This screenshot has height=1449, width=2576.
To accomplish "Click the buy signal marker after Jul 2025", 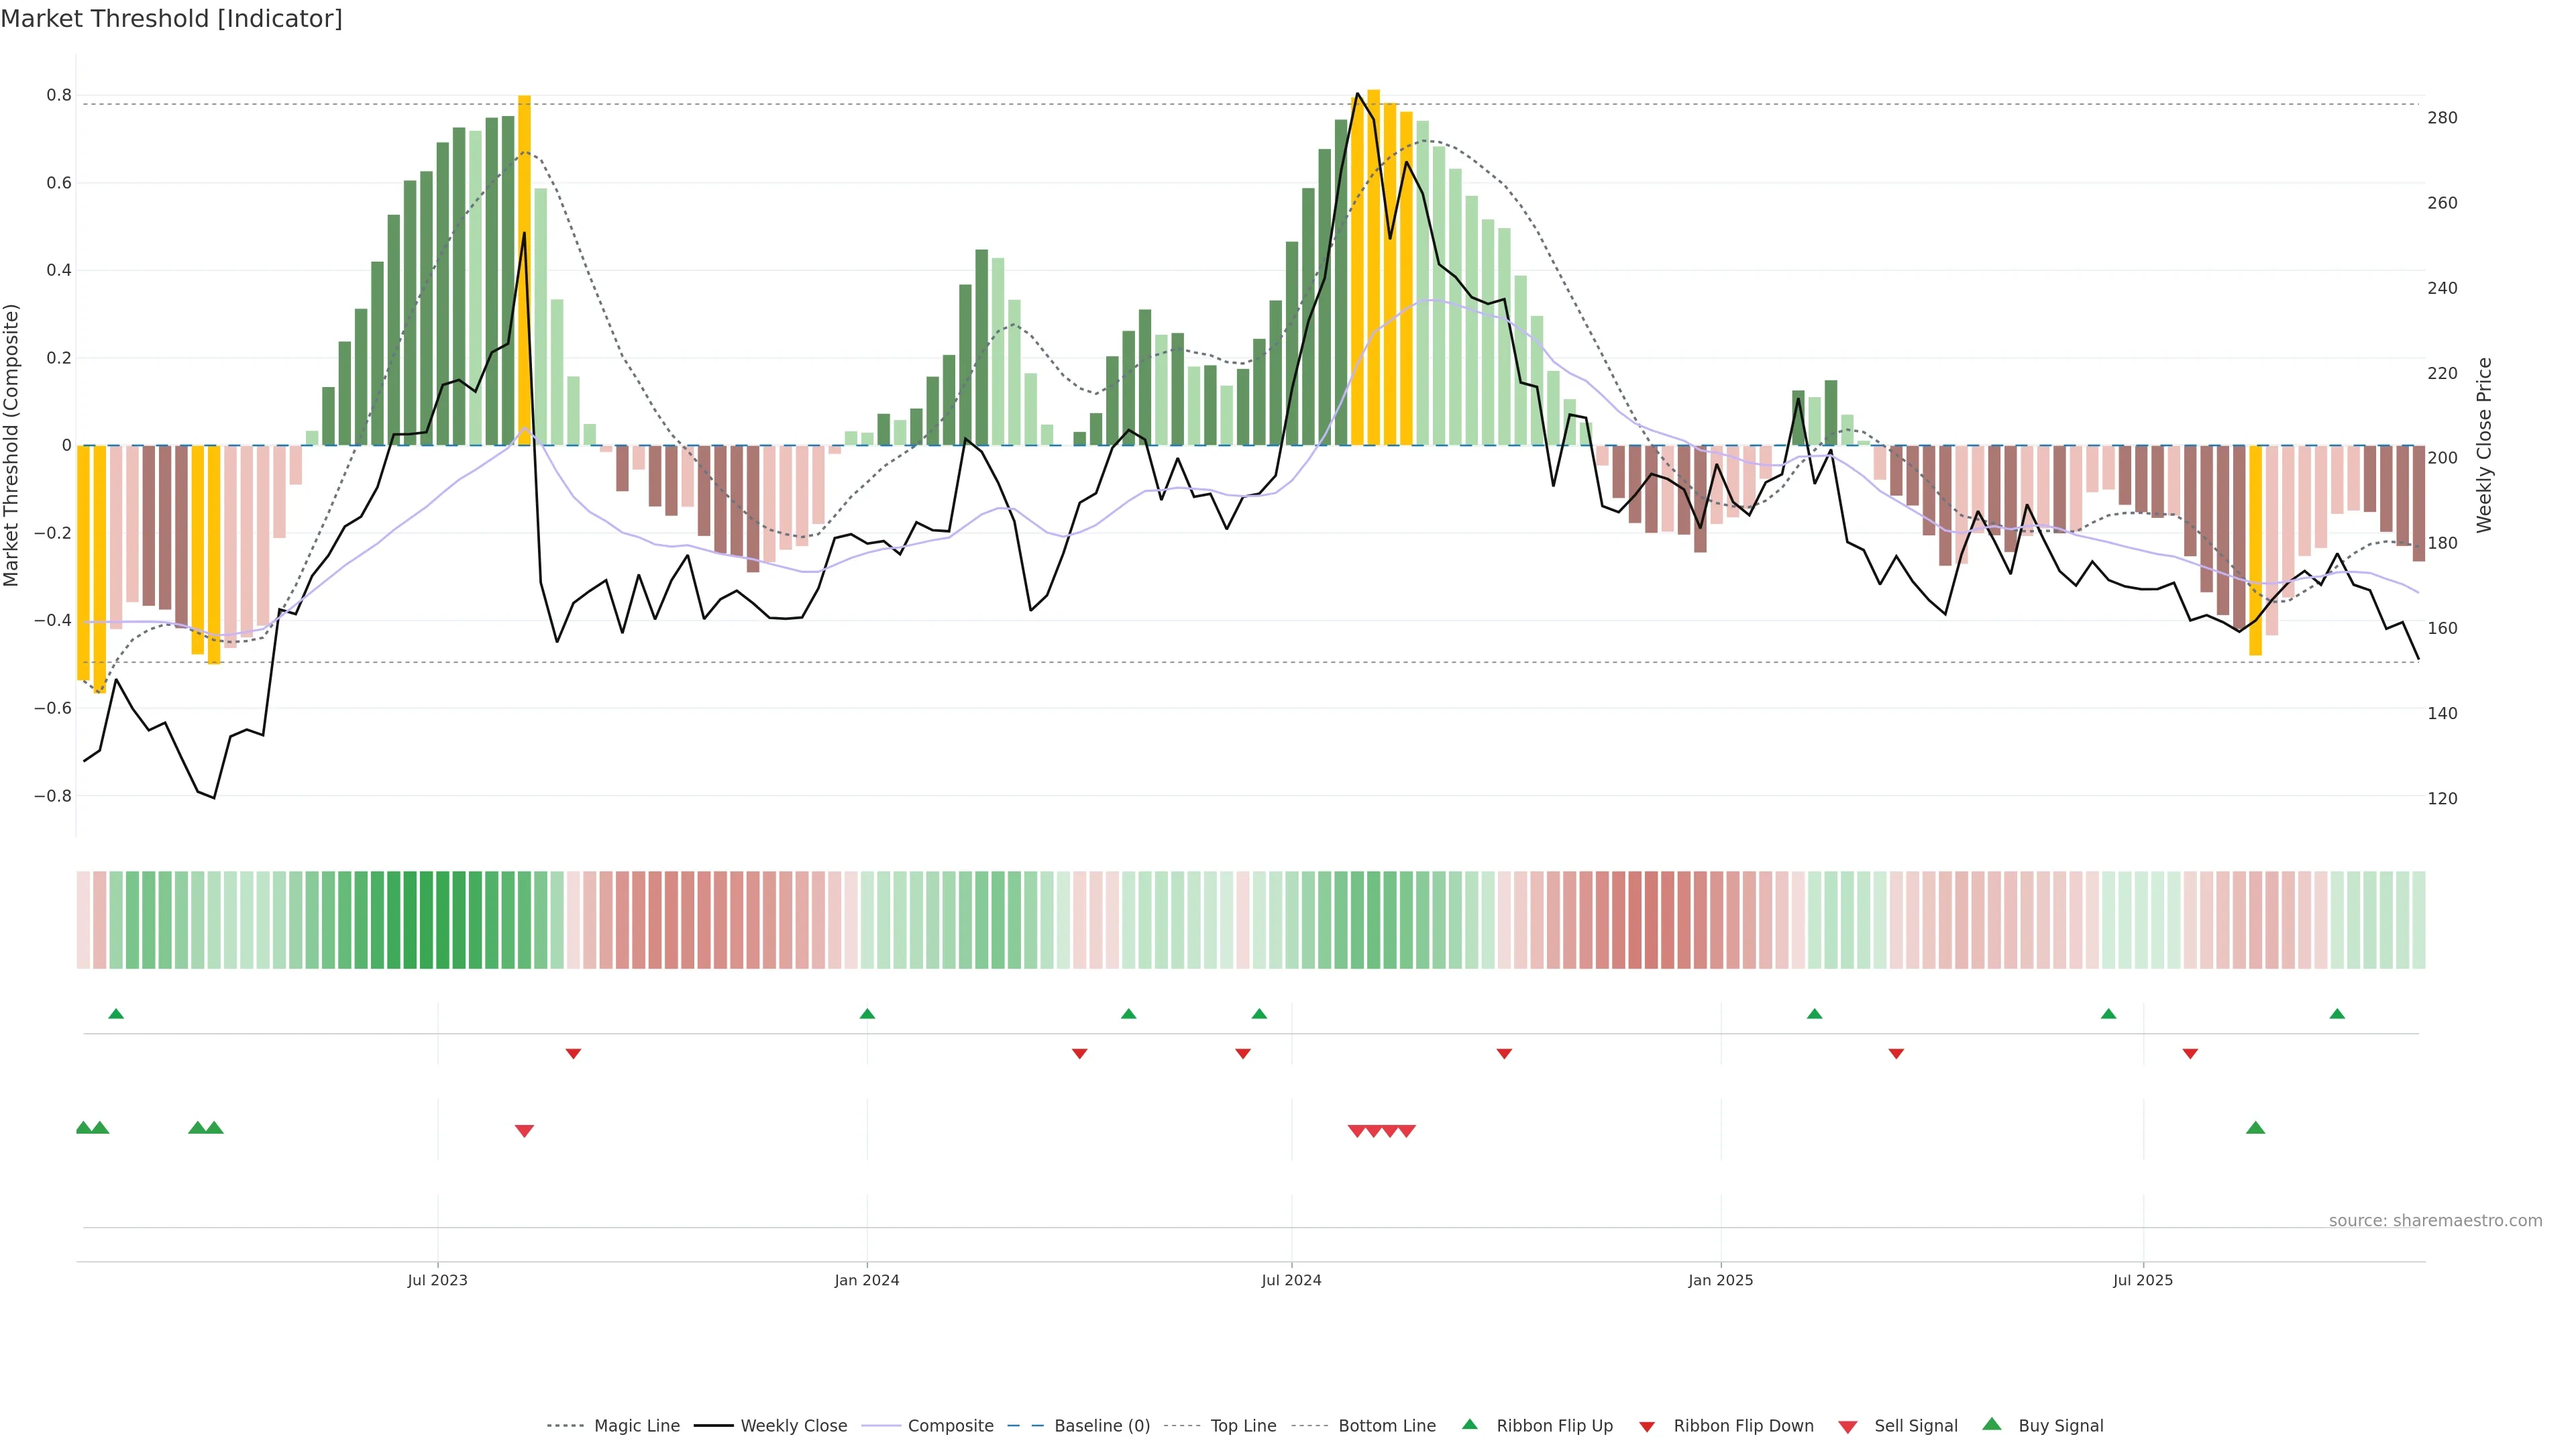I will pyautogui.click(x=2255, y=1128).
